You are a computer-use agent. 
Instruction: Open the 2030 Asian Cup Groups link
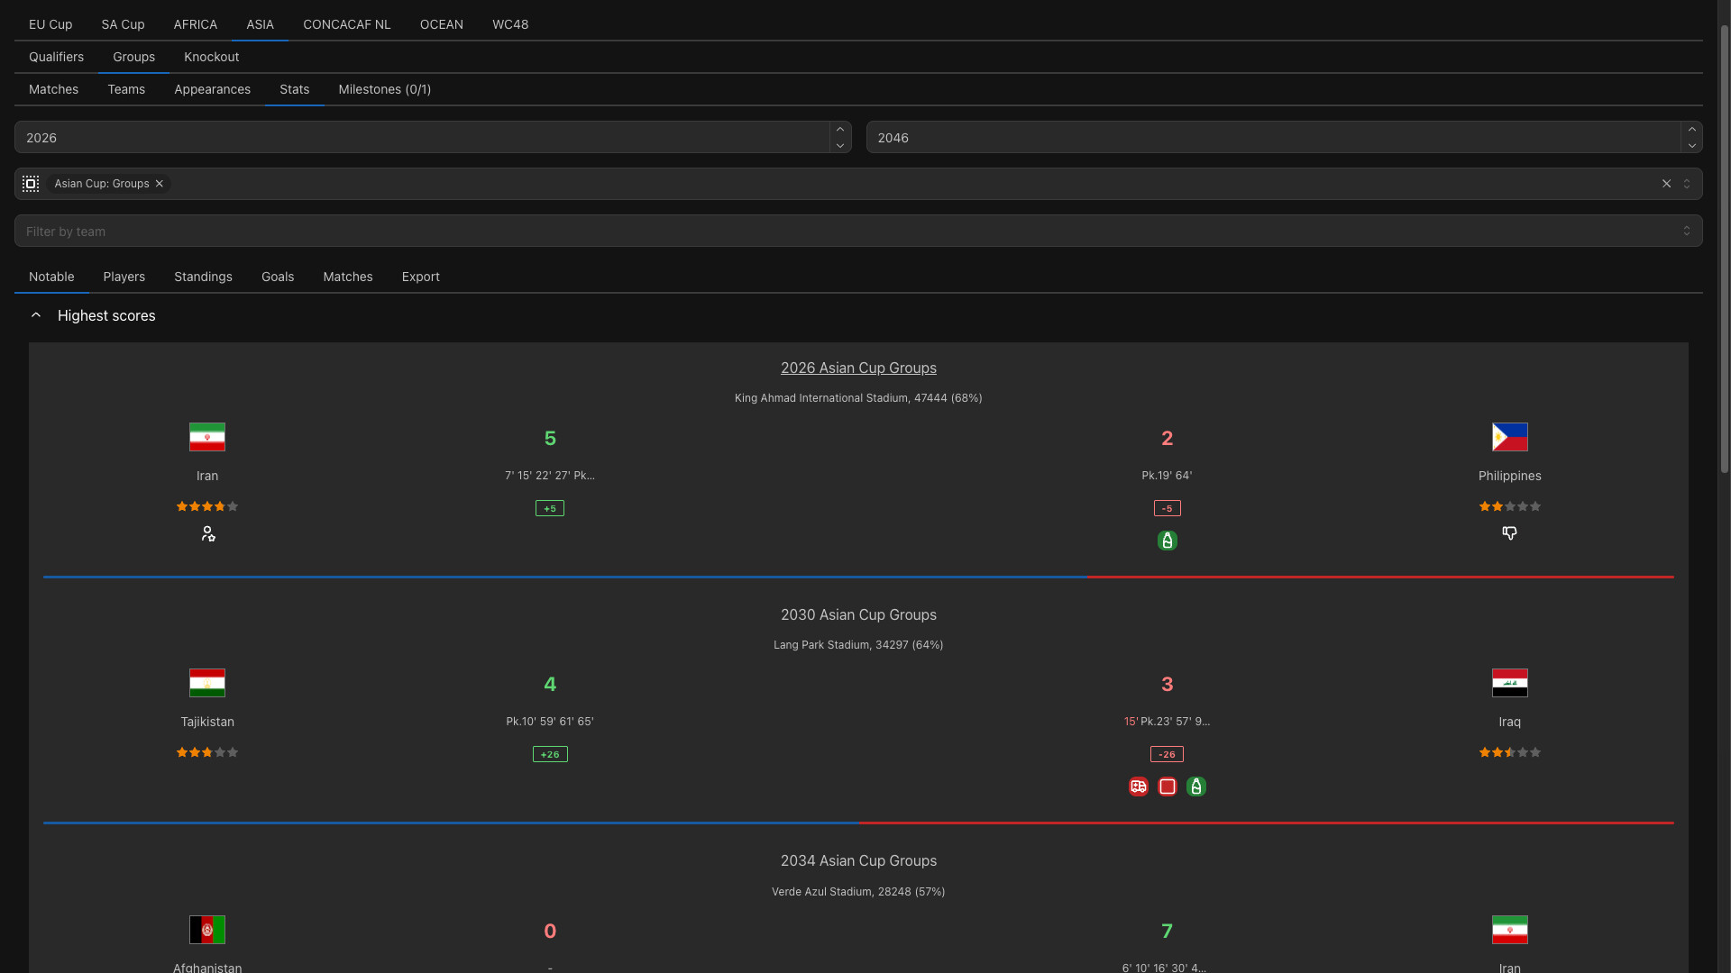pos(858,614)
